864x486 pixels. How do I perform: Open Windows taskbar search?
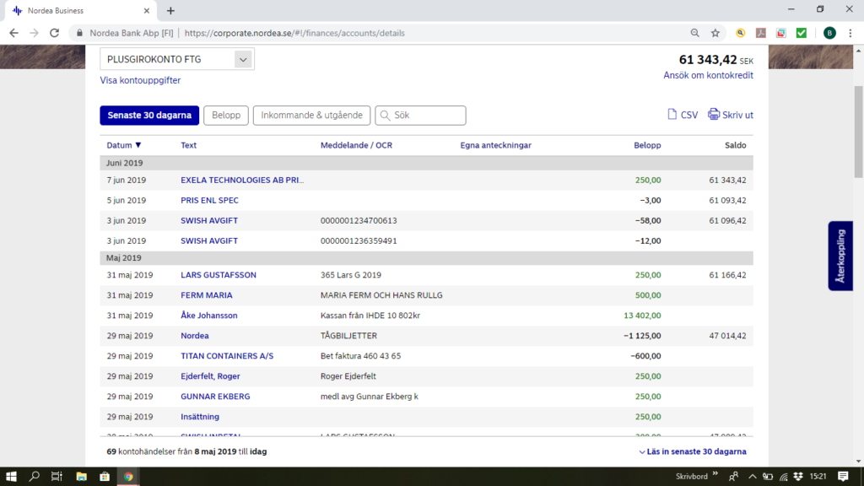click(34, 477)
